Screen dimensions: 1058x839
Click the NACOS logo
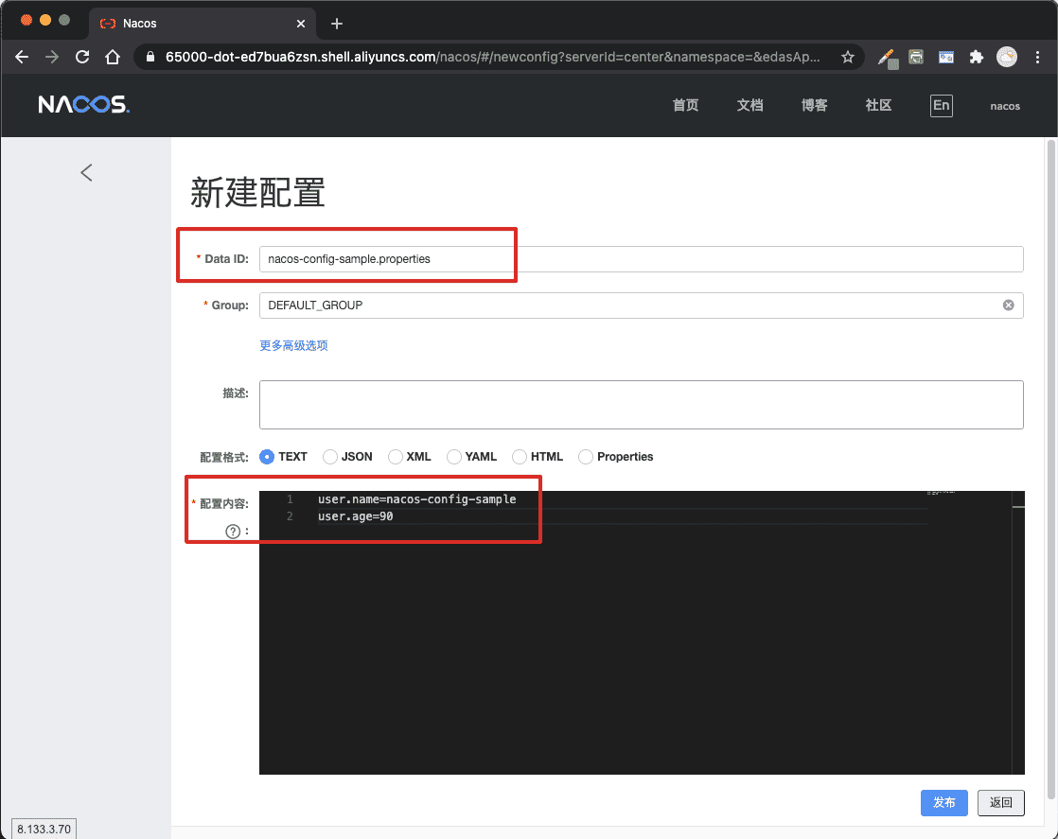tap(83, 105)
